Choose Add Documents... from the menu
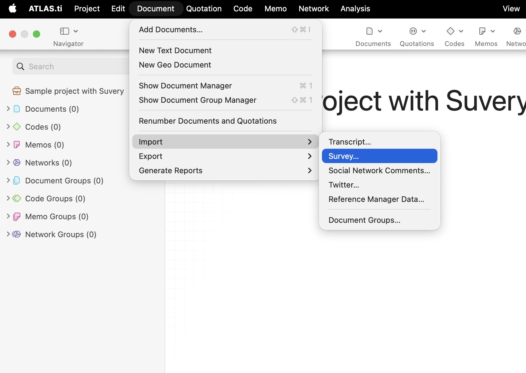 [x=226, y=30]
